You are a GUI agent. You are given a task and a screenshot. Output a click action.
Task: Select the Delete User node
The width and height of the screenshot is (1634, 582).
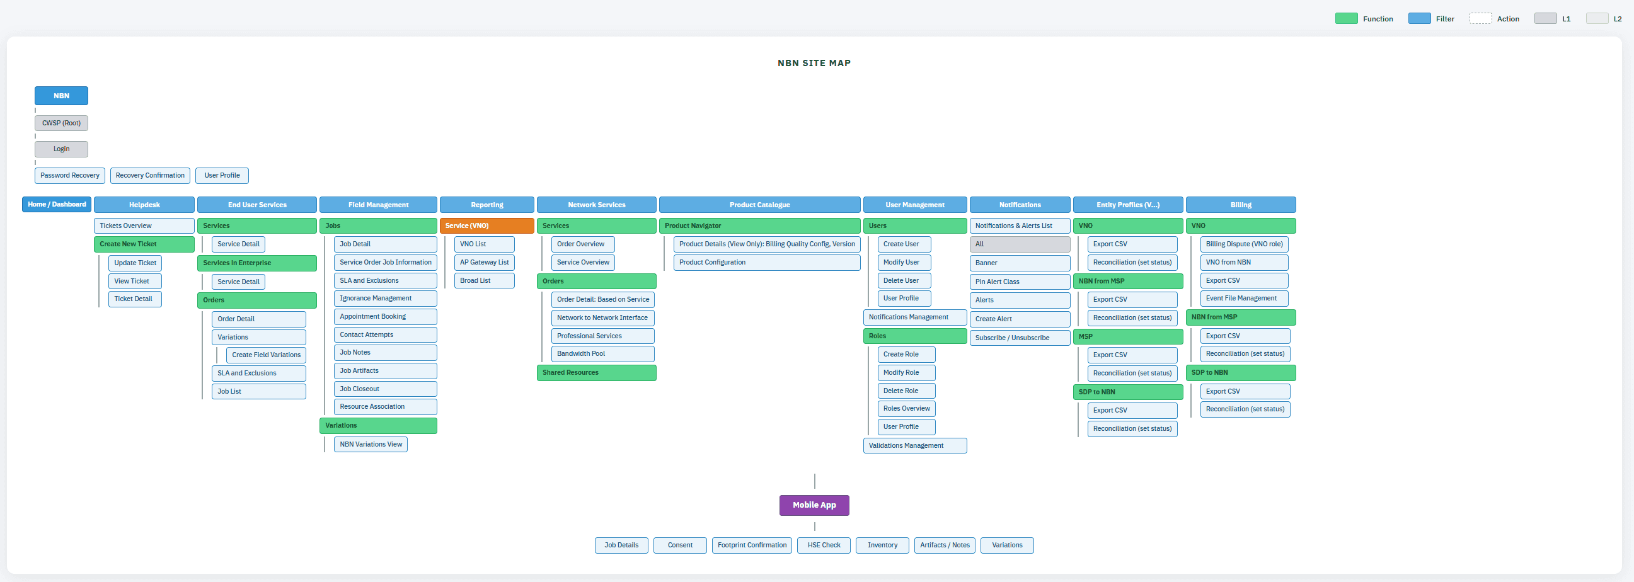pos(904,281)
